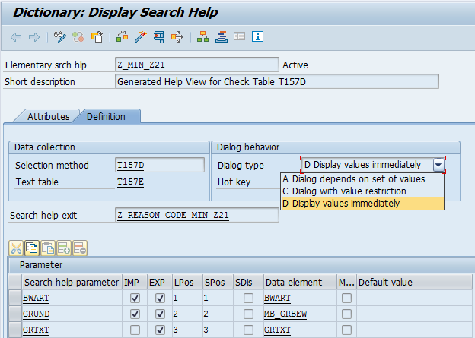The width and height of the screenshot is (475, 338).
Task: Toggle IMP checkbox for BWART
Action: click(135, 298)
